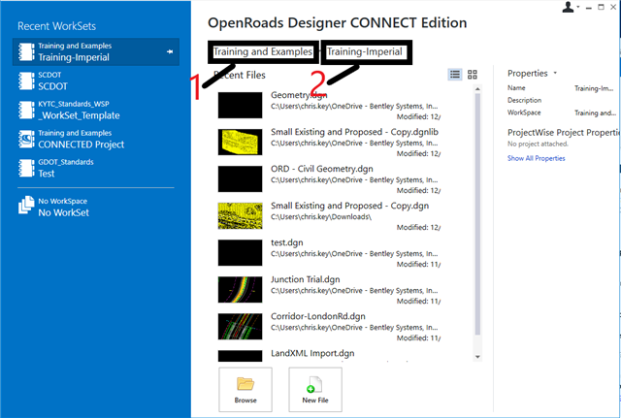Click the WorkSpace property value Training and...

pyautogui.click(x=595, y=113)
